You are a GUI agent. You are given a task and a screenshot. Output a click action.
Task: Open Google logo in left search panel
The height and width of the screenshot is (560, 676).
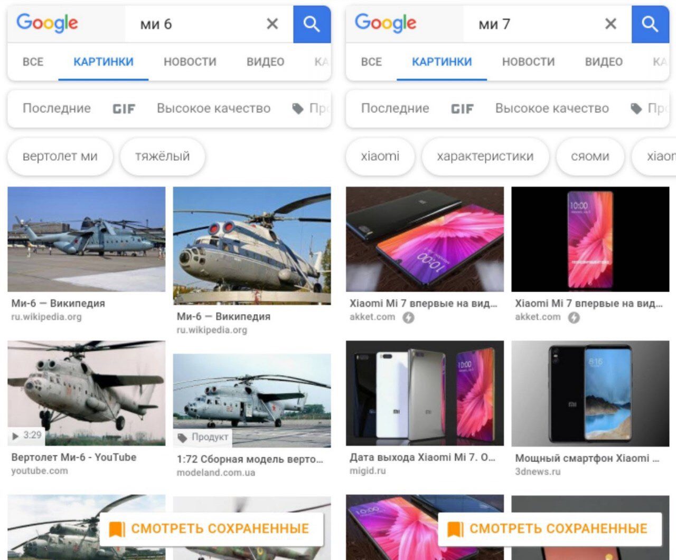point(48,23)
